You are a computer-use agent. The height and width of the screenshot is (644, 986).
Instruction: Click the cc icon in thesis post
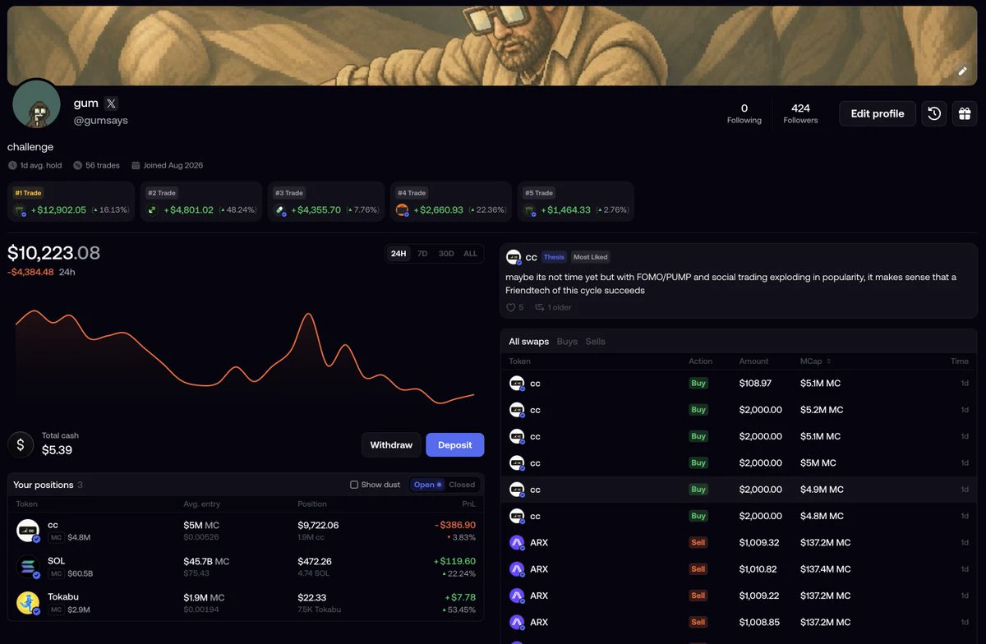[514, 257]
